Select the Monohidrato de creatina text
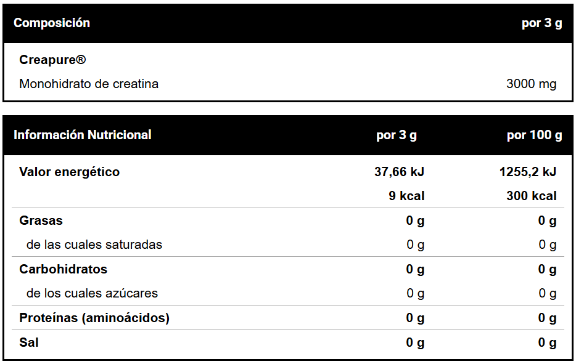The width and height of the screenshot is (576, 364). point(89,84)
